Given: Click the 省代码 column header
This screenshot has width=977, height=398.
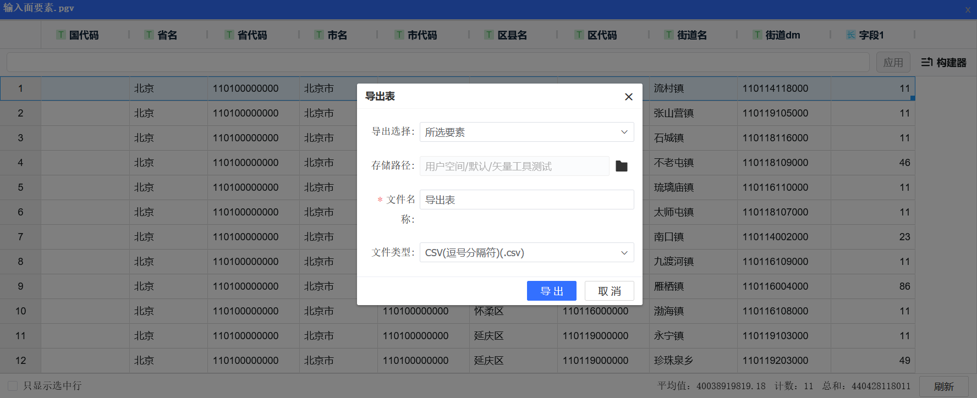Looking at the screenshot, I should pyautogui.click(x=252, y=35).
